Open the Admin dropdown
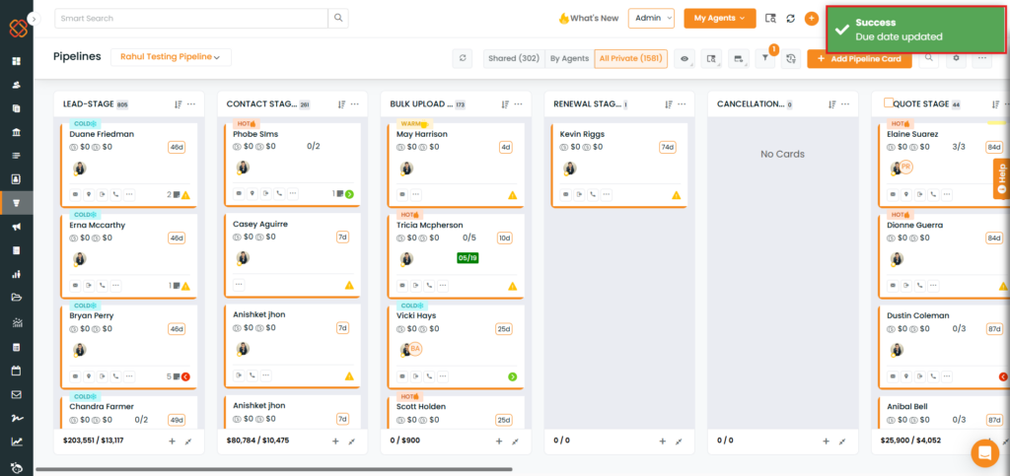Viewport: 1010px width, 476px height. point(651,18)
